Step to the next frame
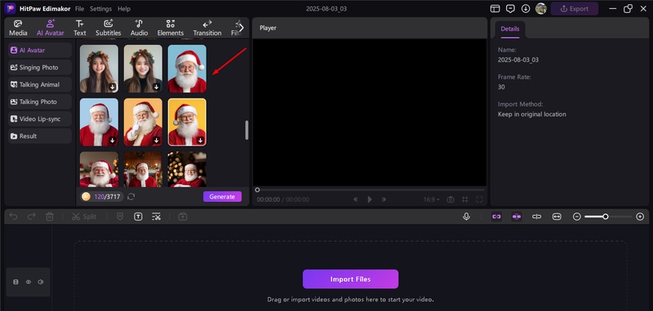Image resolution: width=653 pixels, height=311 pixels. click(x=384, y=199)
